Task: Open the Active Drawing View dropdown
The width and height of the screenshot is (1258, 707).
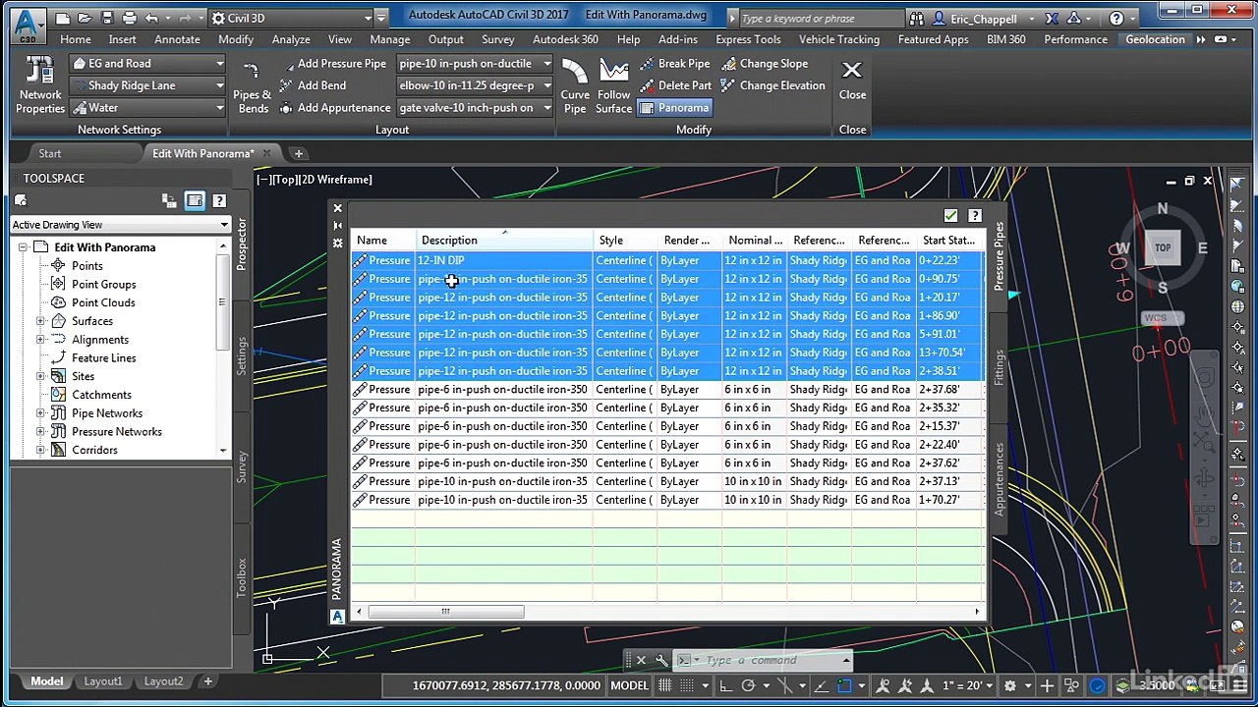Action: [x=120, y=225]
